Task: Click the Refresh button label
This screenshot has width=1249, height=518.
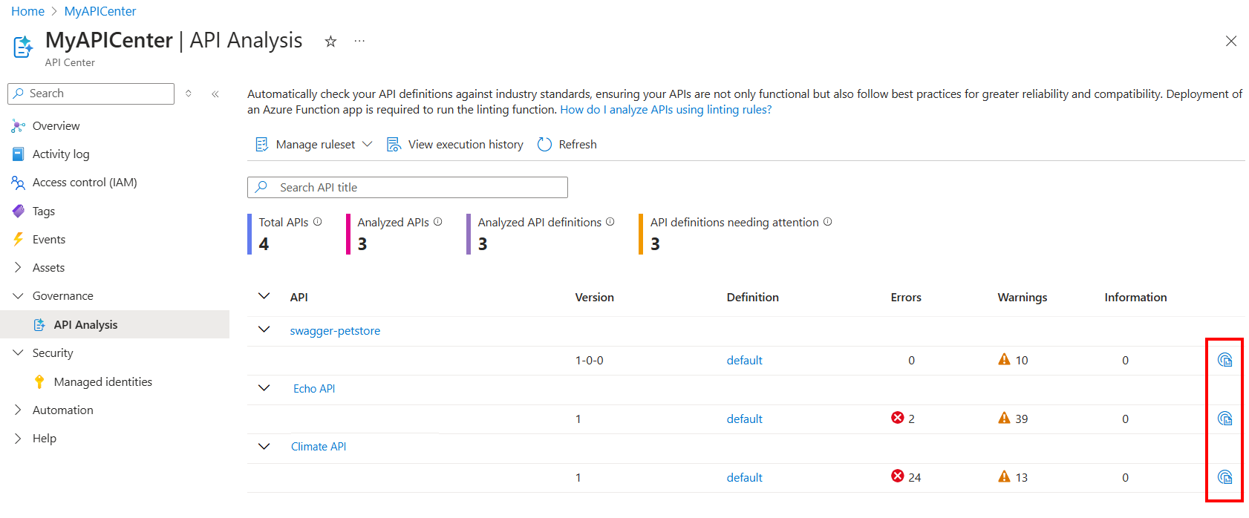Action: coord(578,145)
